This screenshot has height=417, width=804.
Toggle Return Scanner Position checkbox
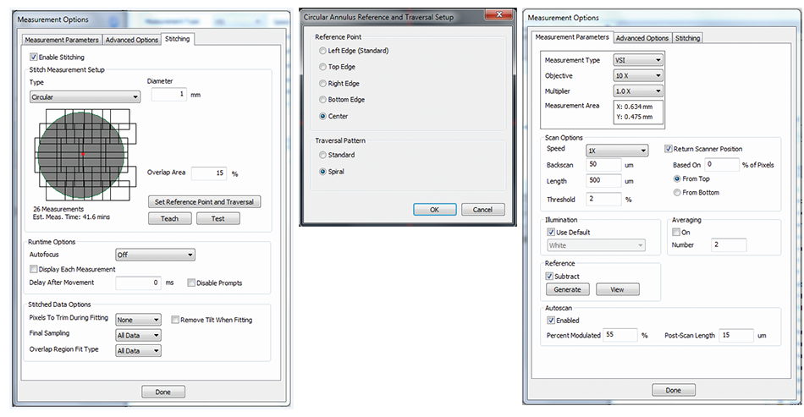pyautogui.click(x=669, y=149)
